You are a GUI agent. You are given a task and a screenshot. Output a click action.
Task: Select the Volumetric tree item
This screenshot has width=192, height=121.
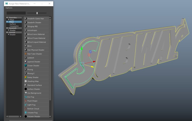coord(14,26)
